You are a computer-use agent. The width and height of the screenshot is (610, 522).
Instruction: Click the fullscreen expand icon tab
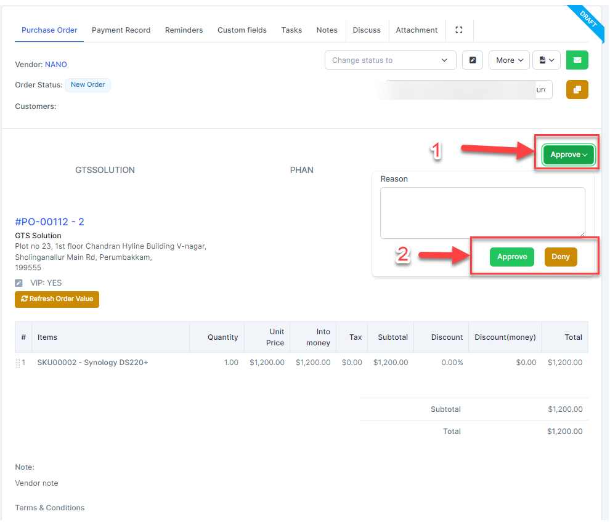coord(458,30)
